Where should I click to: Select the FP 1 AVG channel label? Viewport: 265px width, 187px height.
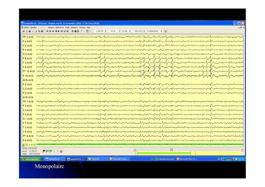tap(28, 102)
